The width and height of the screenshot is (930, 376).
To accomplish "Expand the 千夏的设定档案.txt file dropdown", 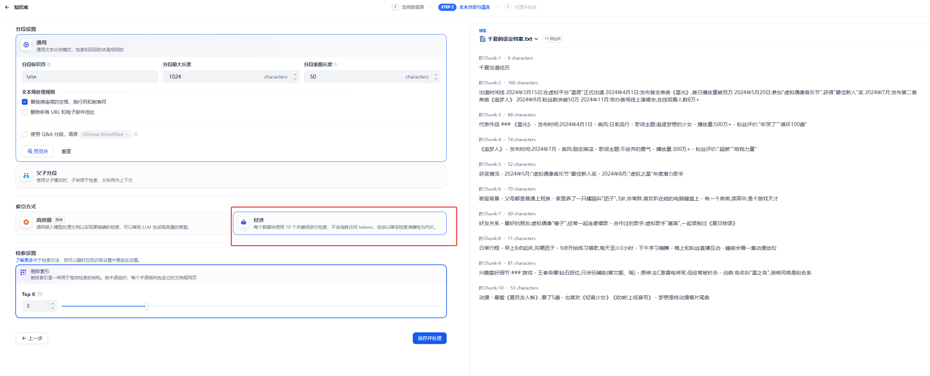I will click(536, 39).
